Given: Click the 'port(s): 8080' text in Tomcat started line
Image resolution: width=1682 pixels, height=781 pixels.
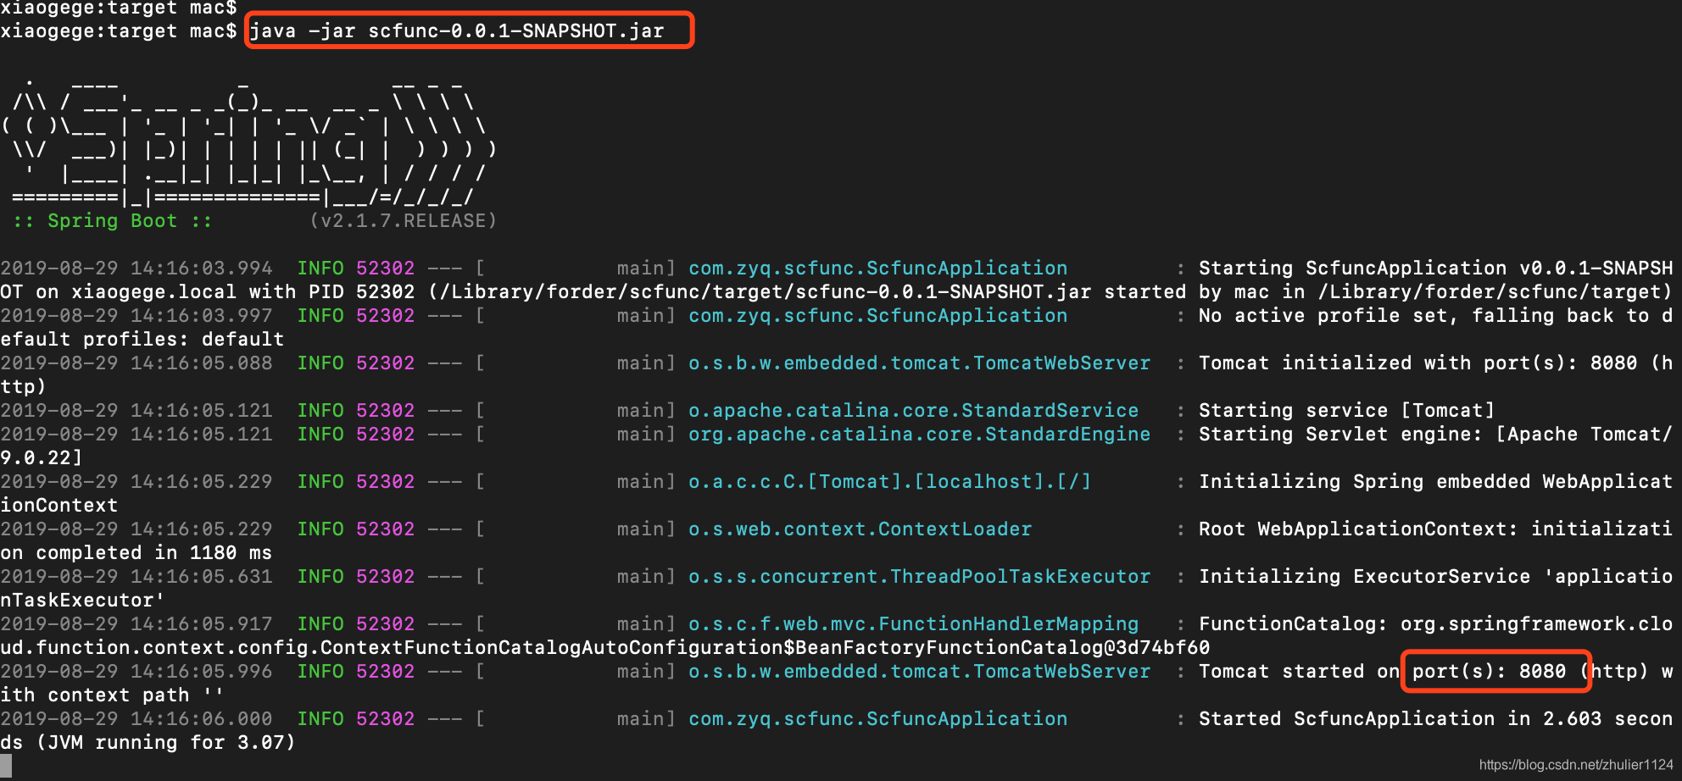Looking at the screenshot, I should tap(1489, 672).
